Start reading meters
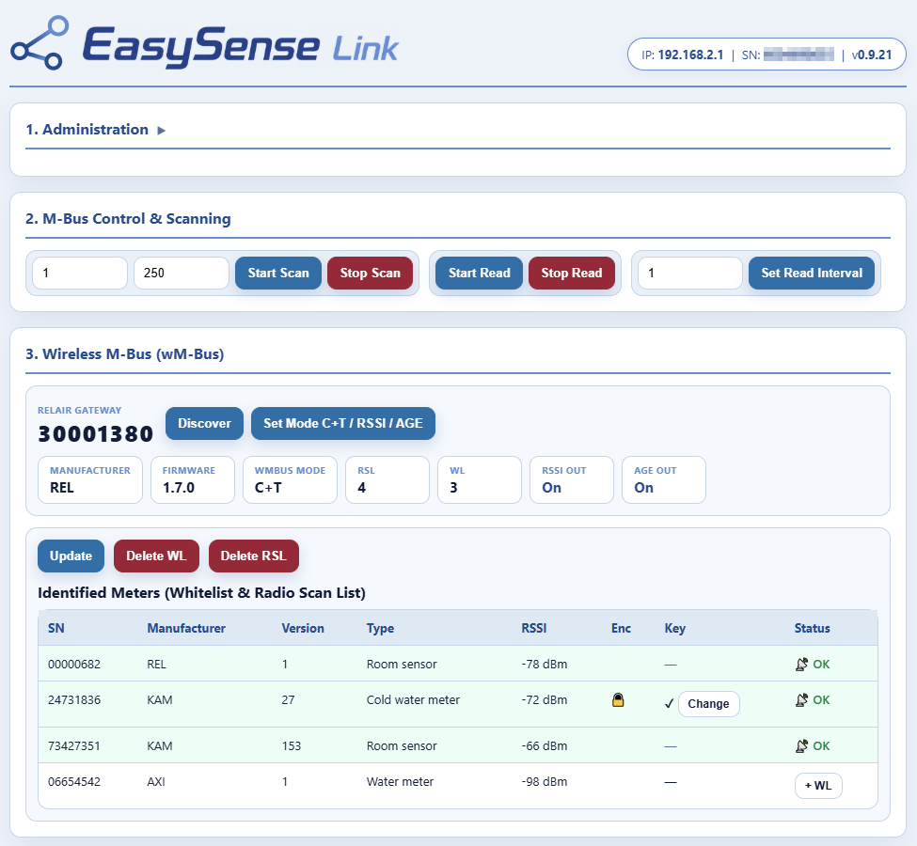Screen dimensions: 917x846 [x=479, y=273]
